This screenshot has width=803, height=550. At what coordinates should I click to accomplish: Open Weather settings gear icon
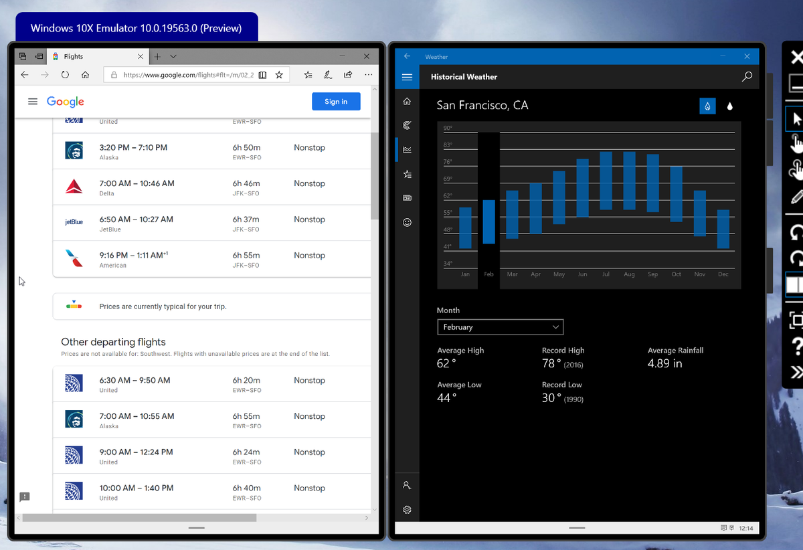click(407, 510)
